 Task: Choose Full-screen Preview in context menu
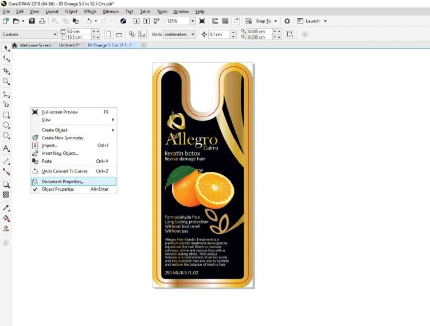click(73, 112)
